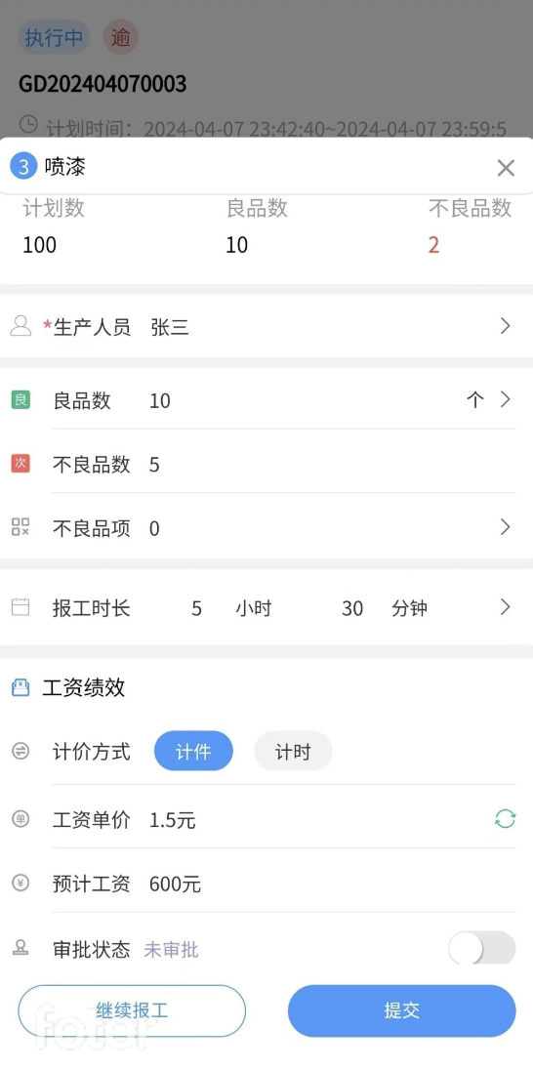Close the 喷漆 reporting panel
533x1070 pixels.
click(x=506, y=168)
